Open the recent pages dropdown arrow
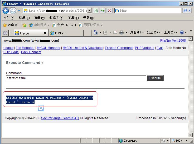This screenshot has width=194, height=144. (x=19, y=11)
